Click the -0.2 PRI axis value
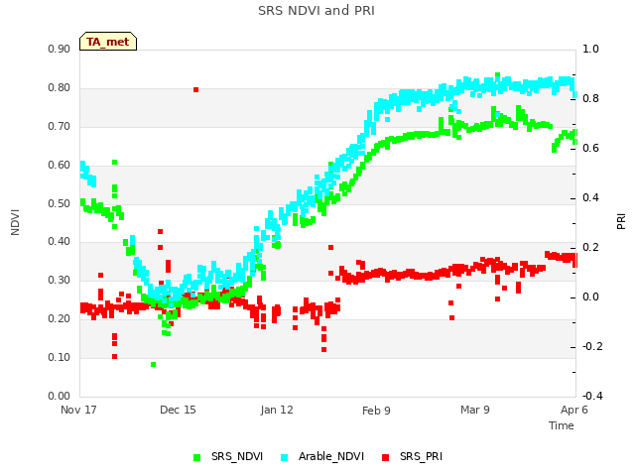Screen dimensions: 635x476 pos(592,347)
